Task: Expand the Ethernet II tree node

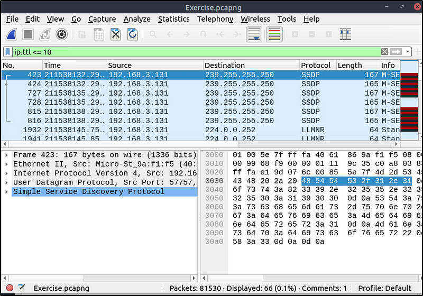Action: [6, 164]
